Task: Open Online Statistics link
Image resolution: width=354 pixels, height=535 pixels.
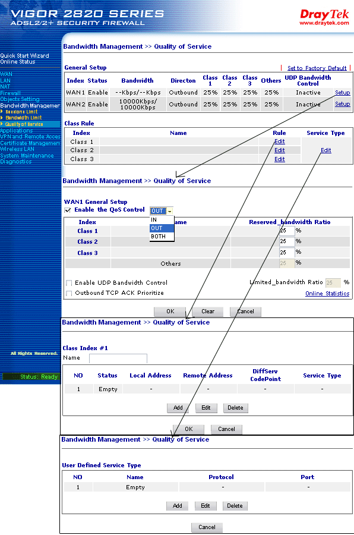Action: 327,294
